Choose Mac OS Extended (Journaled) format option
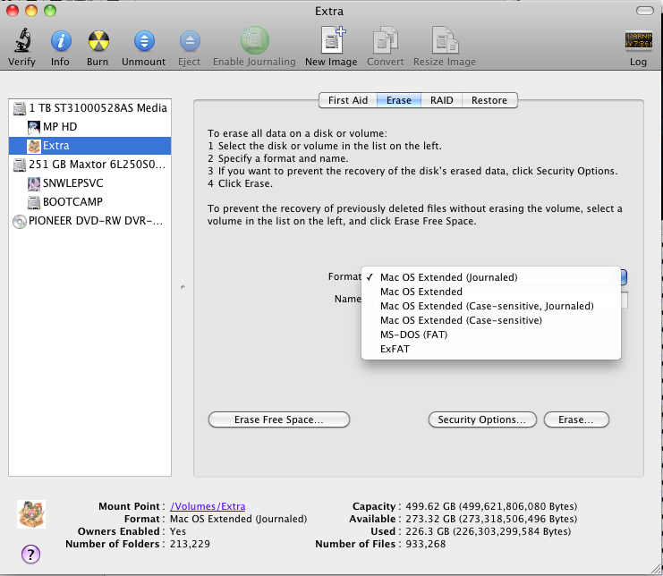 pyautogui.click(x=491, y=277)
